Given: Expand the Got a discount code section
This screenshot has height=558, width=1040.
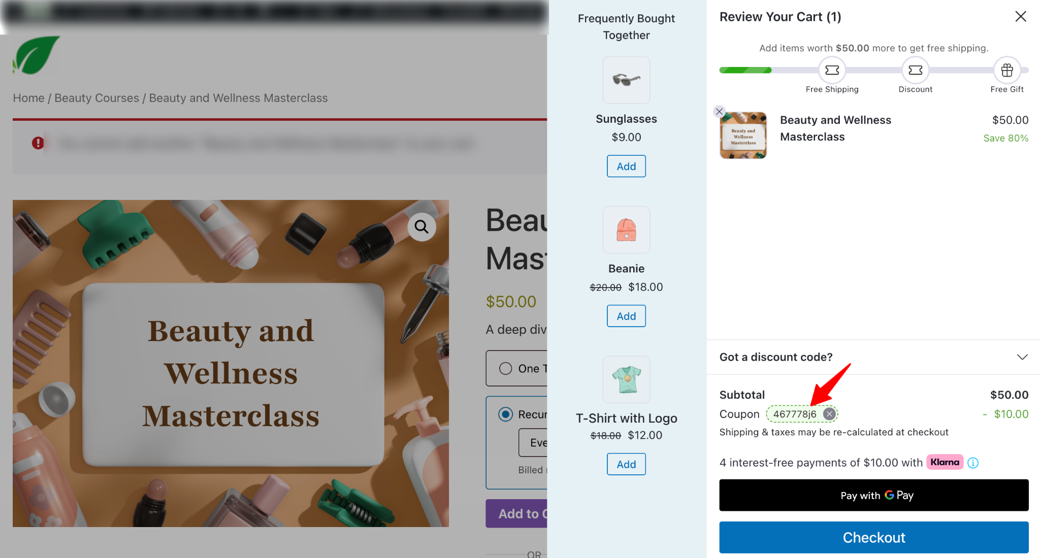Looking at the screenshot, I should pyautogui.click(x=873, y=357).
